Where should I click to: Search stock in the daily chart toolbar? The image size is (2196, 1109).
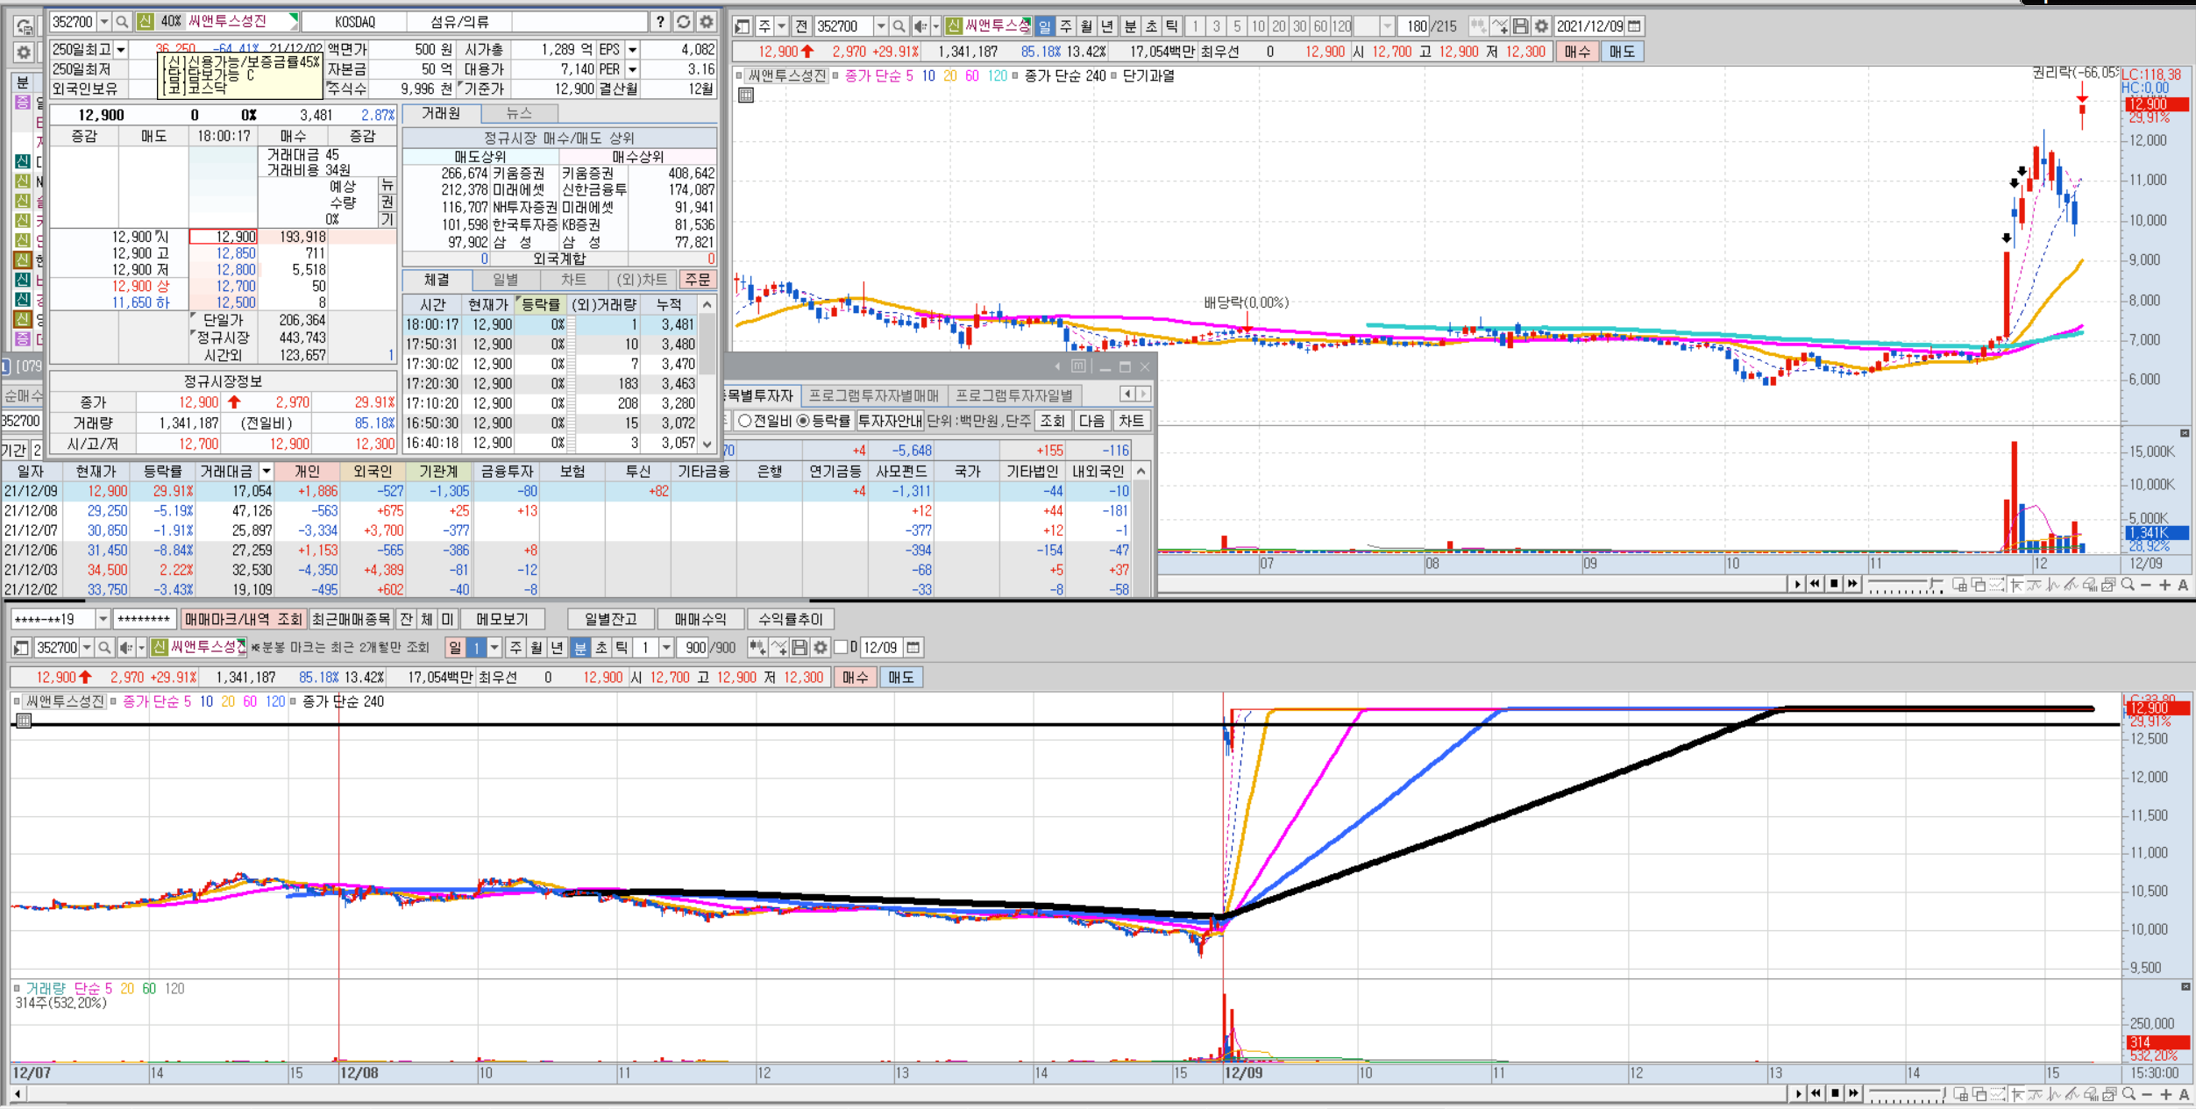click(899, 26)
